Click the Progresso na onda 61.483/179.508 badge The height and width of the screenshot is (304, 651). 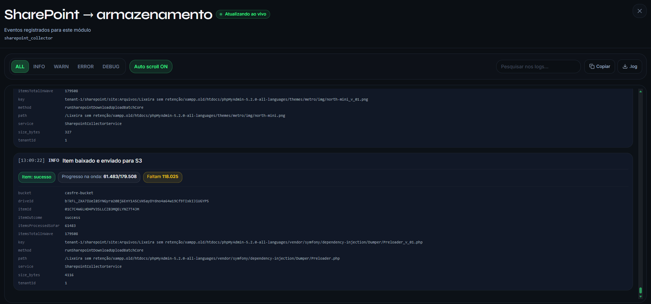point(99,177)
